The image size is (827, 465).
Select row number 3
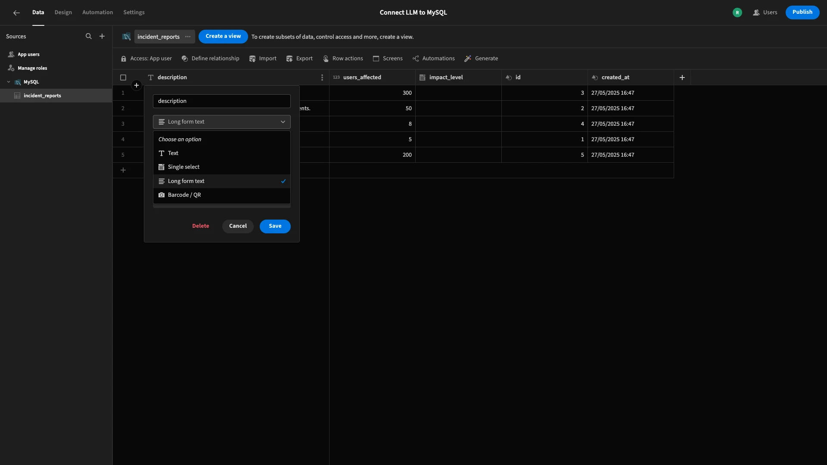[x=123, y=124]
